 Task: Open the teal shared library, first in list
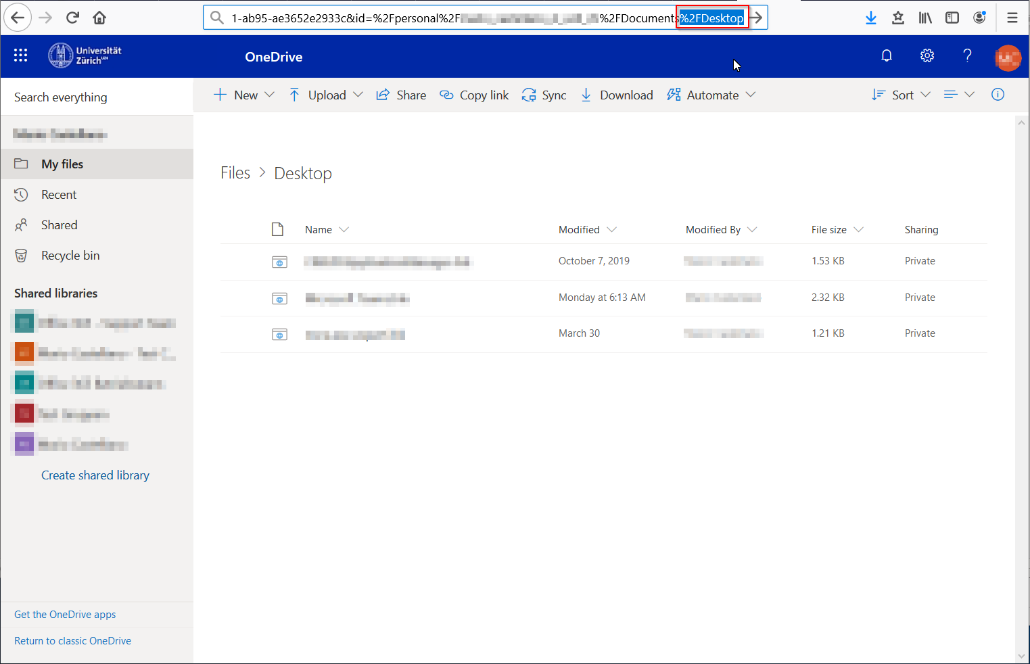point(95,322)
